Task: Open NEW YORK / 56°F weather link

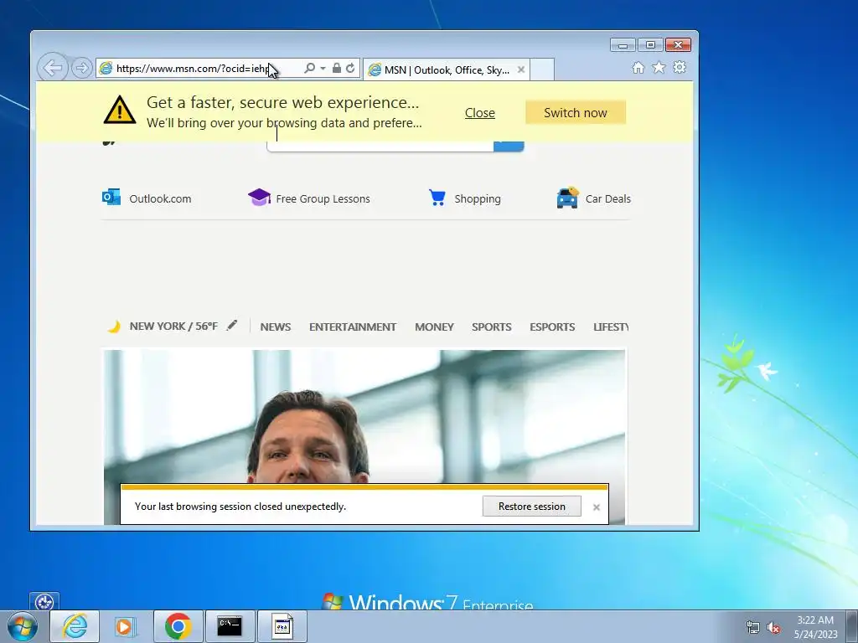Action: coord(173,327)
